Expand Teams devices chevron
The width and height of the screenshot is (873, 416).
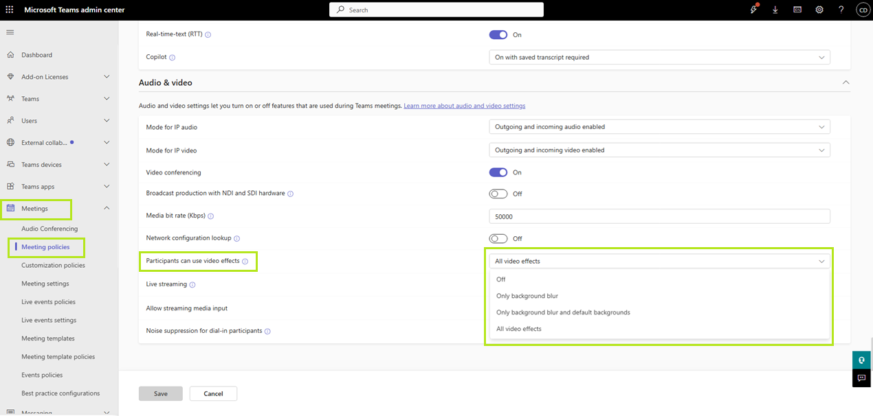[x=107, y=165]
